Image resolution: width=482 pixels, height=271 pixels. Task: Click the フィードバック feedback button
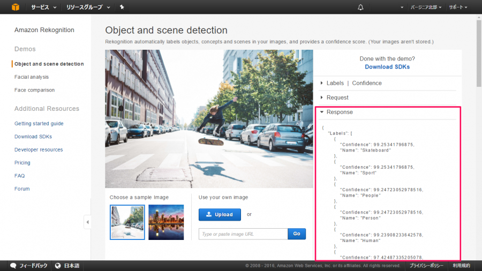(x=33, y=266)
